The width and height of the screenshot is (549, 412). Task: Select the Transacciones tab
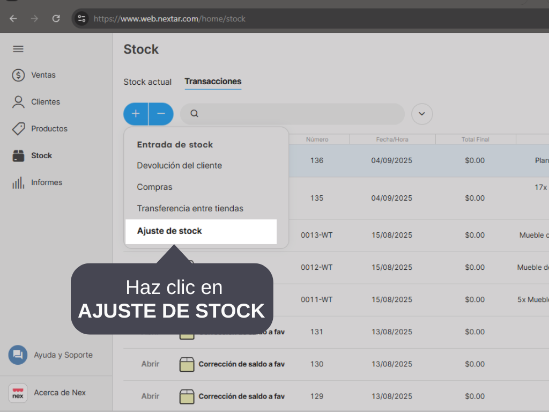coord(213,82)
